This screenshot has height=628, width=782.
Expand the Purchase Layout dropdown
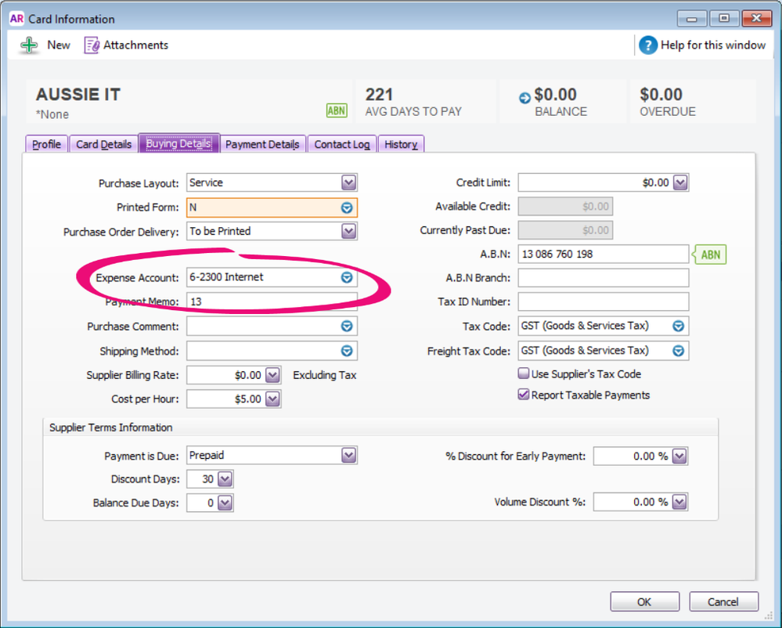[x=348, y=183]
